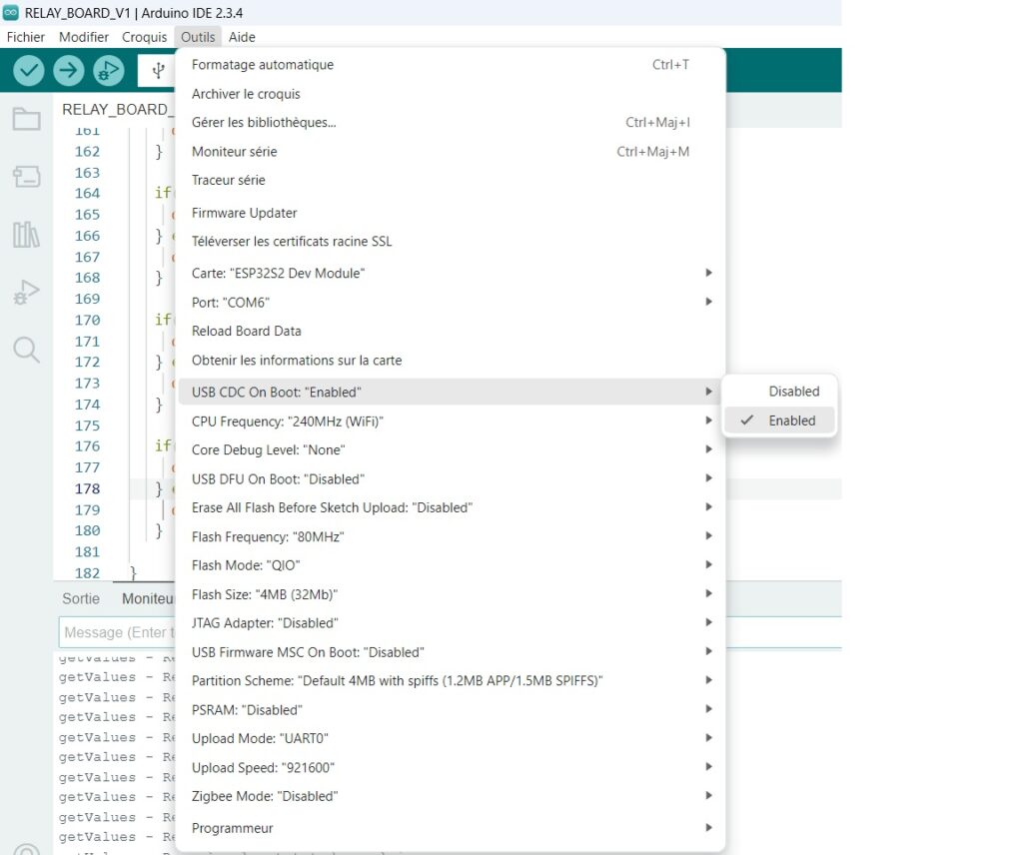
Task: Click the Upload arrow button
Action: [x=69, y=70]
